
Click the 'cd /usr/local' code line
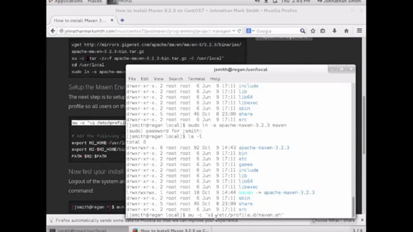pos(88,65)
